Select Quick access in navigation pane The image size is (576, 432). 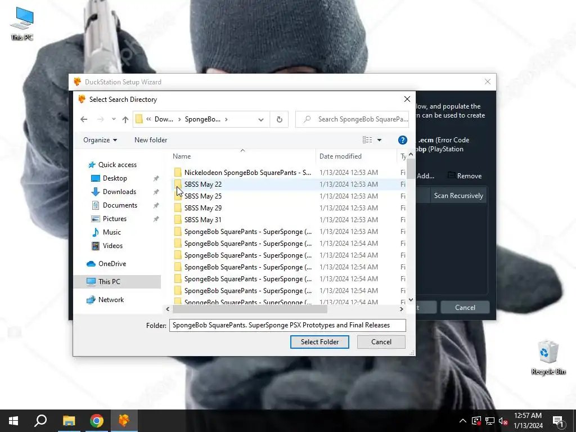point(118,165)
